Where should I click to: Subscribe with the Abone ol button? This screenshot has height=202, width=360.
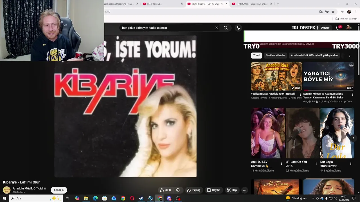59,190
